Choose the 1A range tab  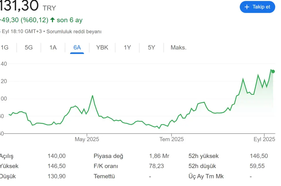coord(53,48)
